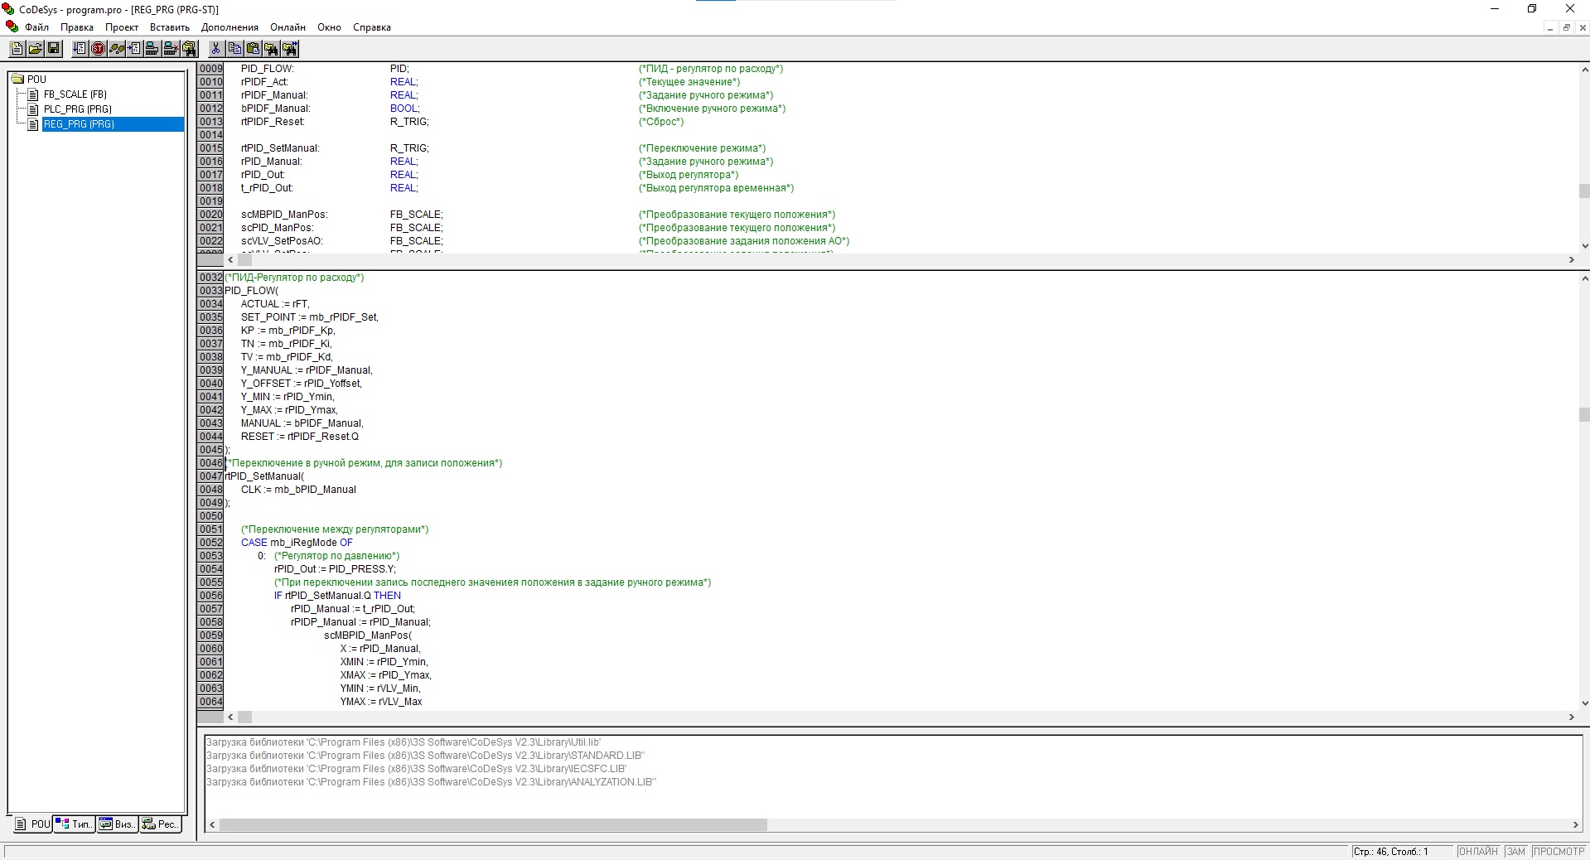Open the Вставить menu
1590x860 pixels.
[170, 27]
